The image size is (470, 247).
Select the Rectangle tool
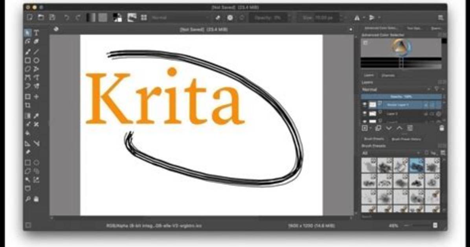pyautogui.click(x=28, y=60)
